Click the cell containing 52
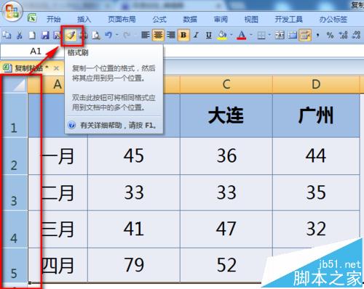The width and height of the screenshot is (364, 289). click(x=226, y=265)
